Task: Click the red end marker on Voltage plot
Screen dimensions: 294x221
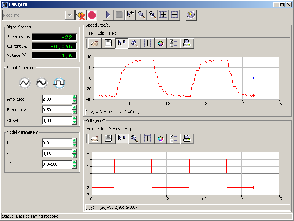Action: 253,187
